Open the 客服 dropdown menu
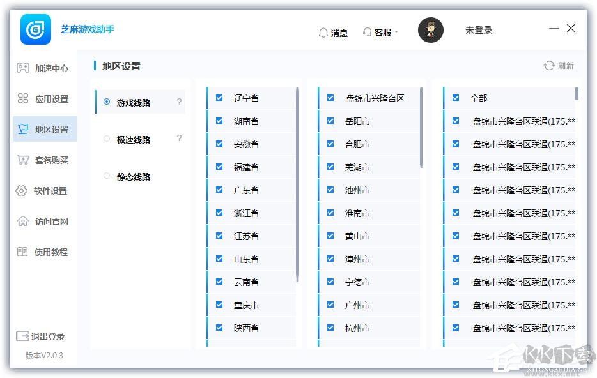The width and height of the screenshot is (597, 378). pyautogui.click(x=381, y=33)
